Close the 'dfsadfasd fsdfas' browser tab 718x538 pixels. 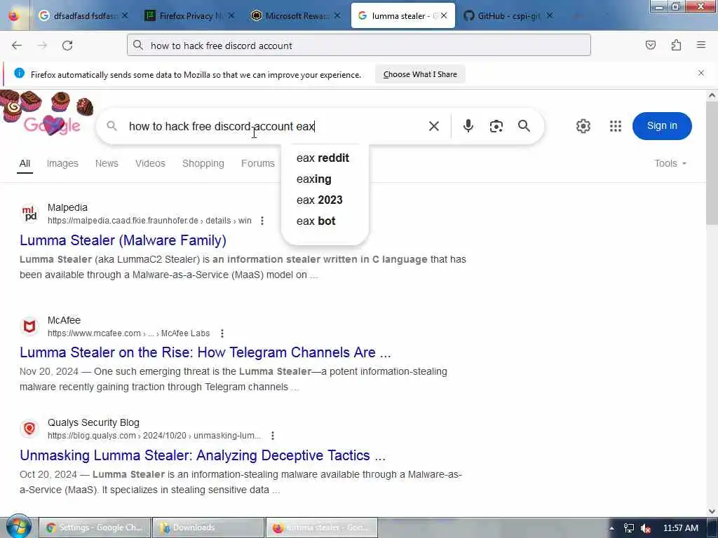[x=125, y=15]
